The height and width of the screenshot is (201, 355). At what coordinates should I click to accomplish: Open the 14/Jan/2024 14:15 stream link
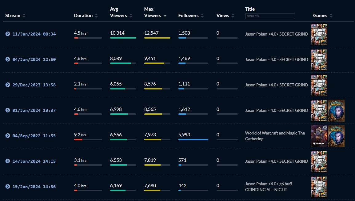34,161
